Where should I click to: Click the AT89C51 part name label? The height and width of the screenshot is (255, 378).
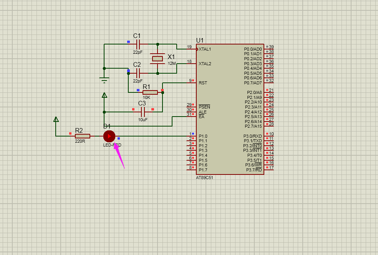point(204,178)
